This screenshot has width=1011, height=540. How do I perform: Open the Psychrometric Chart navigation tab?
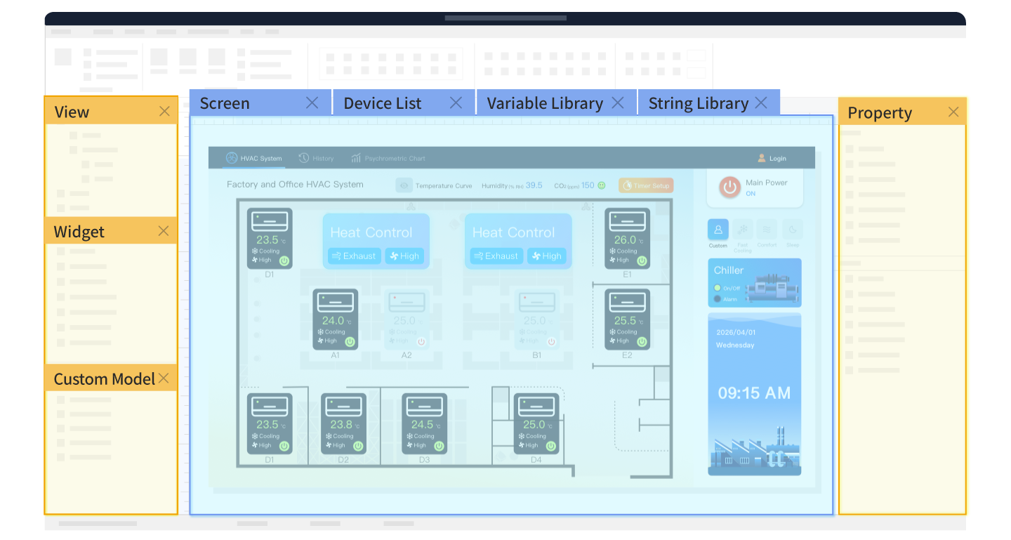point(388,158)
